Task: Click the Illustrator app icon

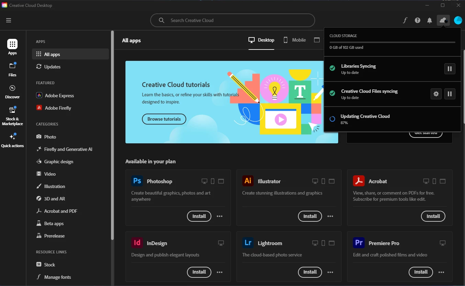Action: (248, 181)
